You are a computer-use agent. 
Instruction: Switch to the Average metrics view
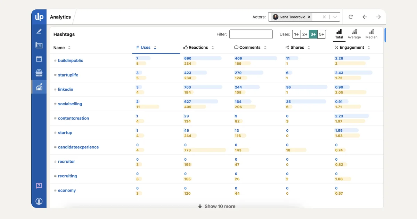click(354, 34)
